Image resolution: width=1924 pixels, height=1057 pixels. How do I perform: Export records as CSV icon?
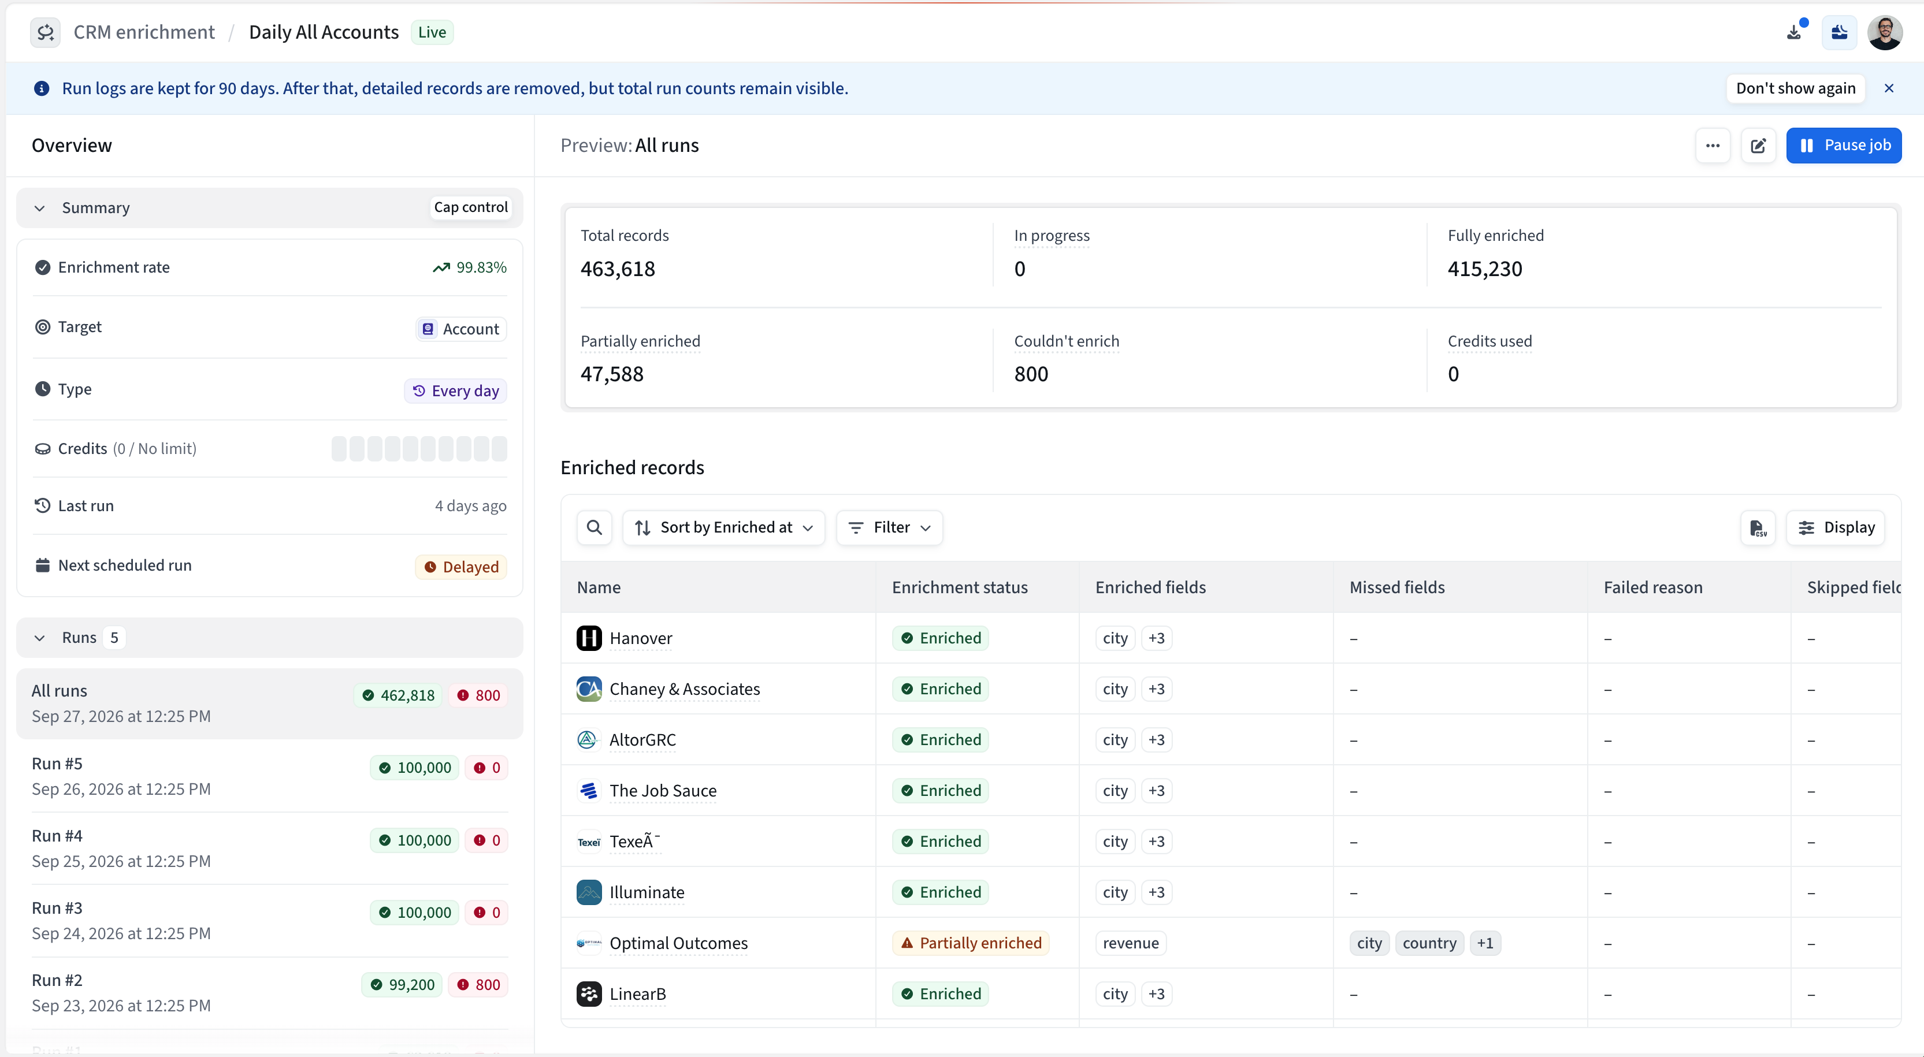pyautogui.click(x=1758, y=528)
